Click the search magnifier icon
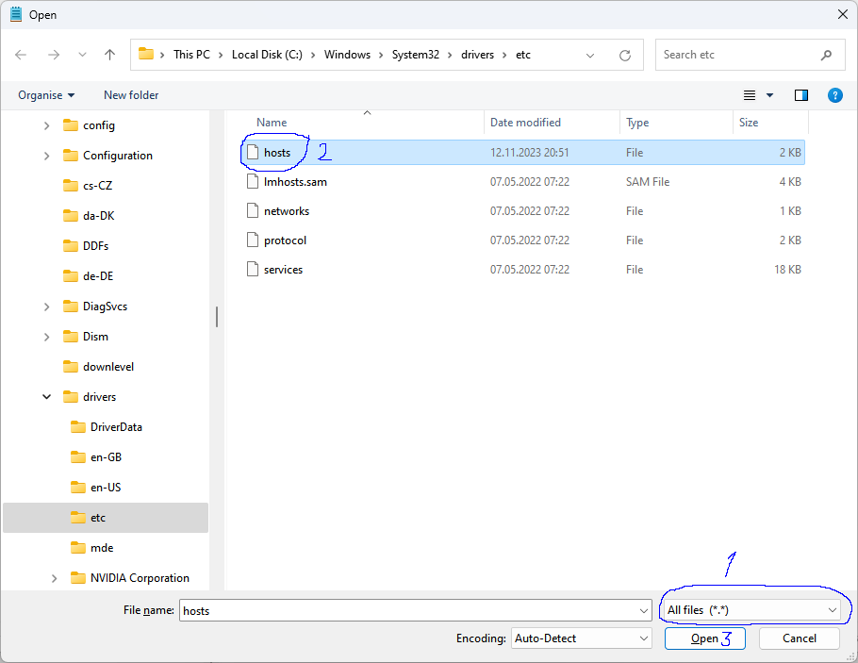This screenshot has height=663, width=858. (x=826, y=55)
